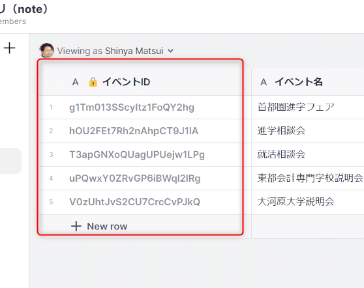This screenshot has width=364, height=288.
Task: Select row number 1
Action: pos(51,108)
